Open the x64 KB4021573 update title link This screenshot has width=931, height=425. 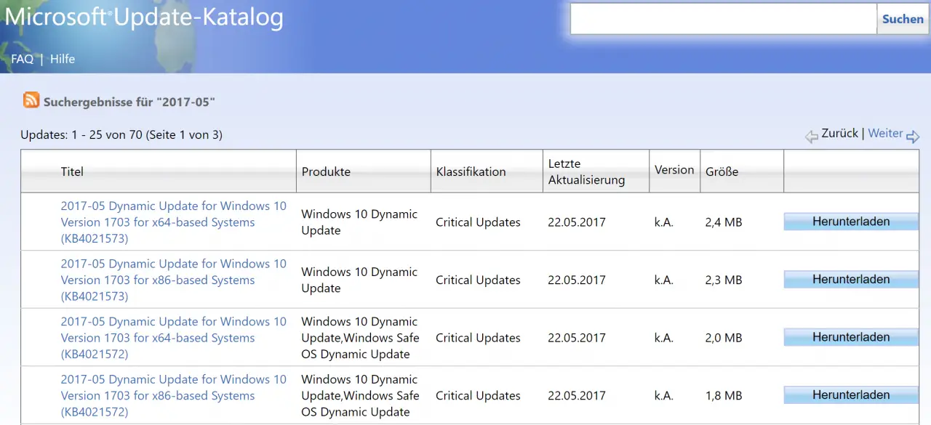pyautogui.click(x=174, y=222)
